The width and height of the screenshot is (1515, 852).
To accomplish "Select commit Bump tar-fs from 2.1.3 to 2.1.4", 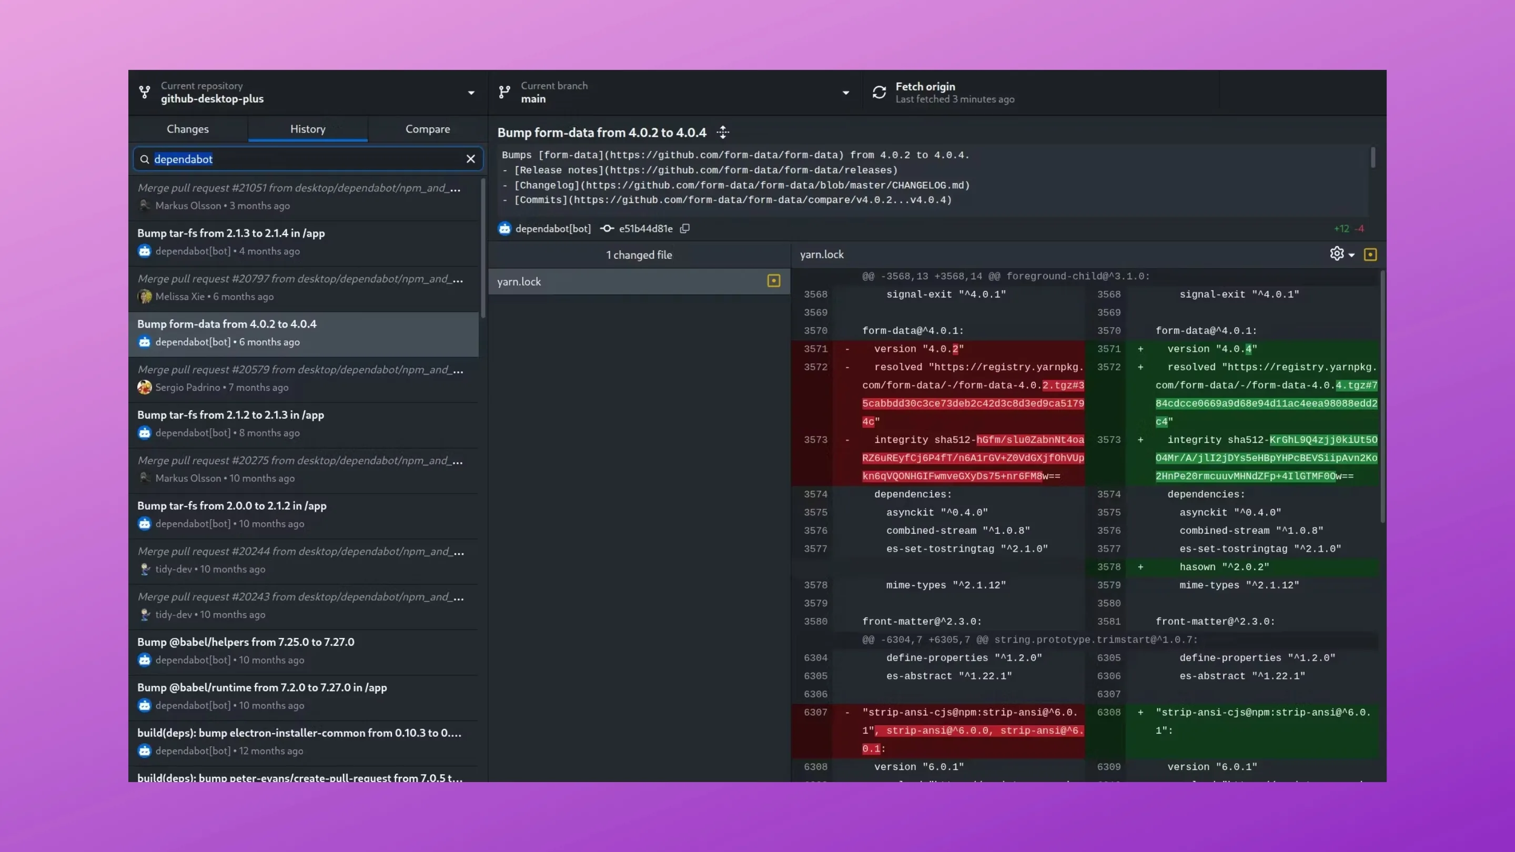I will pyautogui.click(x=304, y=242).
